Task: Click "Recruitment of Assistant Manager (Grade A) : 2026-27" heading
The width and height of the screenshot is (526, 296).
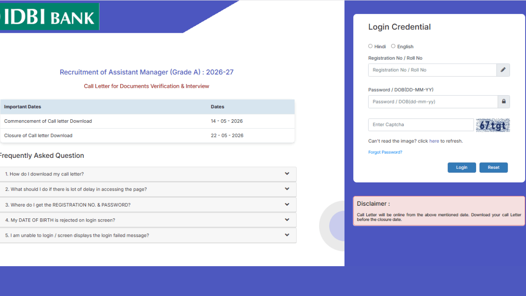Action: click(146, 72)
